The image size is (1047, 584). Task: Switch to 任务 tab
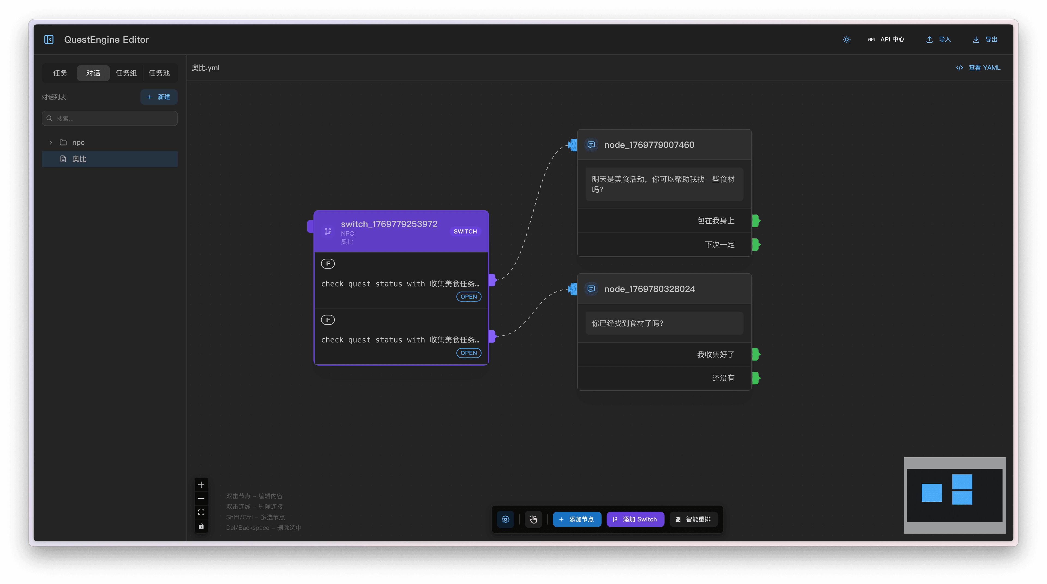point(60,73)
